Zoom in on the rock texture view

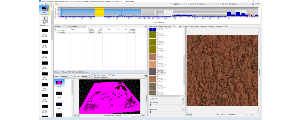[x=188, y=114]
